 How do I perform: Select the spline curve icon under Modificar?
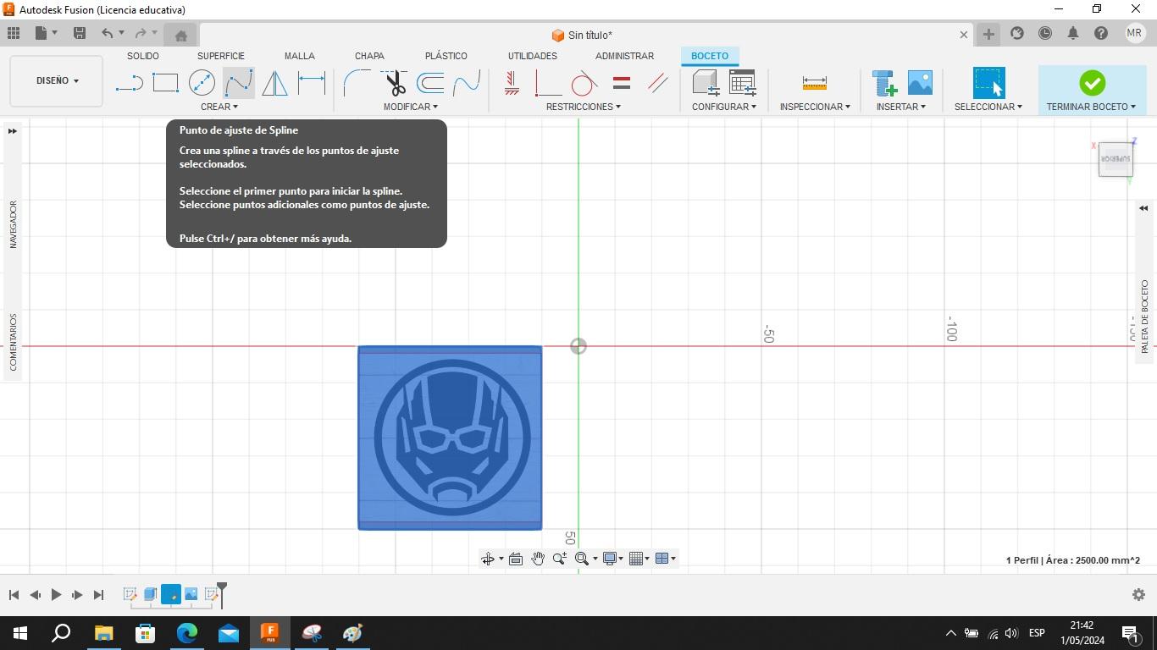click(467, 83)
